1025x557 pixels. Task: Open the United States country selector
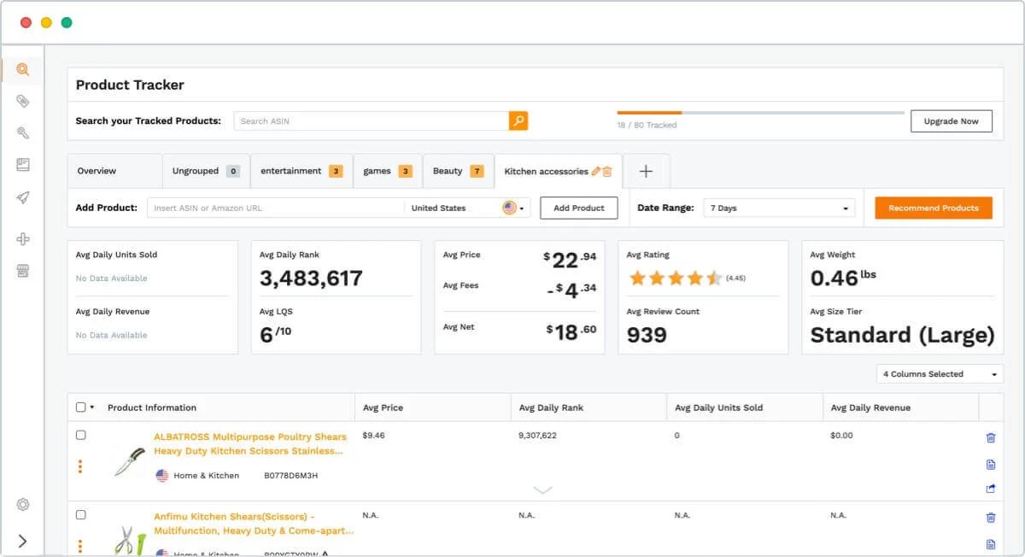point(466,207)
